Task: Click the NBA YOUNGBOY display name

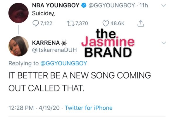Action: tap(56, 5)
